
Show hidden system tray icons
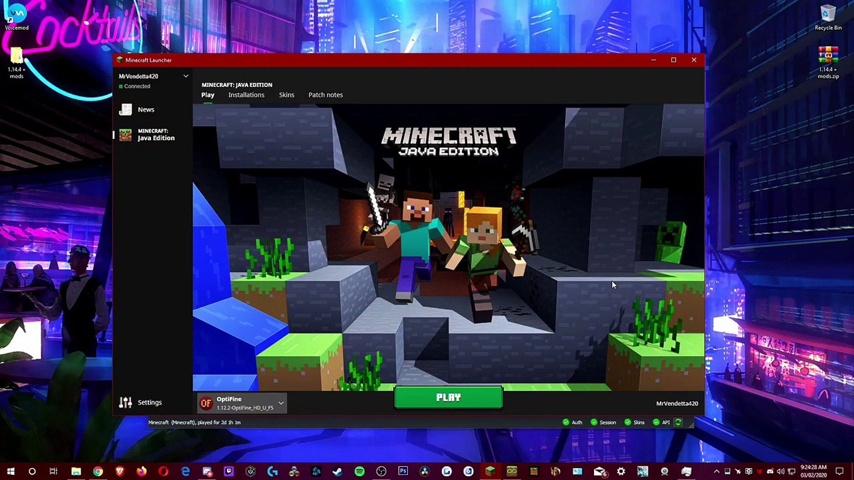717,472
